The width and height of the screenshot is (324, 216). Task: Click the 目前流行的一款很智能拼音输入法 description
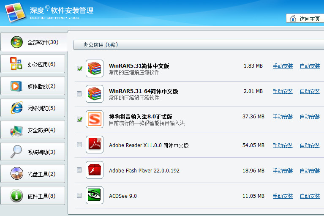click(147, 123)
